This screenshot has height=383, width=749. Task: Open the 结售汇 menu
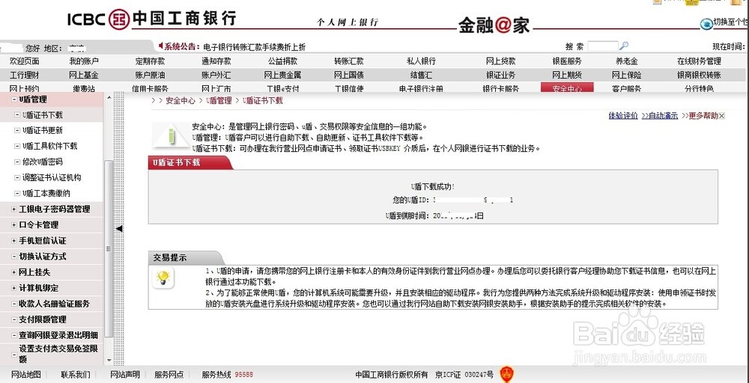[x=421, y=75]
